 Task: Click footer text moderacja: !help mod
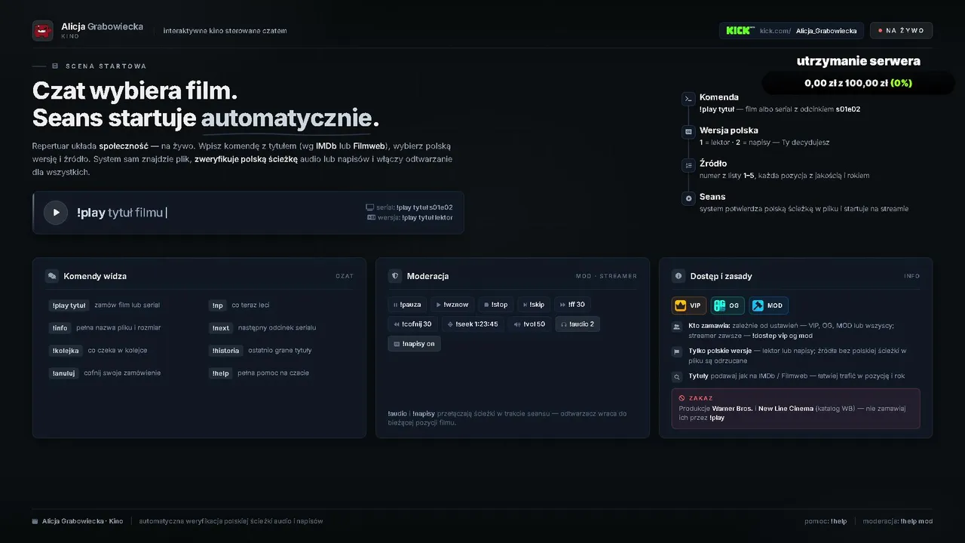897,522
